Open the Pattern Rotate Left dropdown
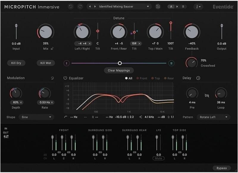The image size is (238, 173). (214, 117)
